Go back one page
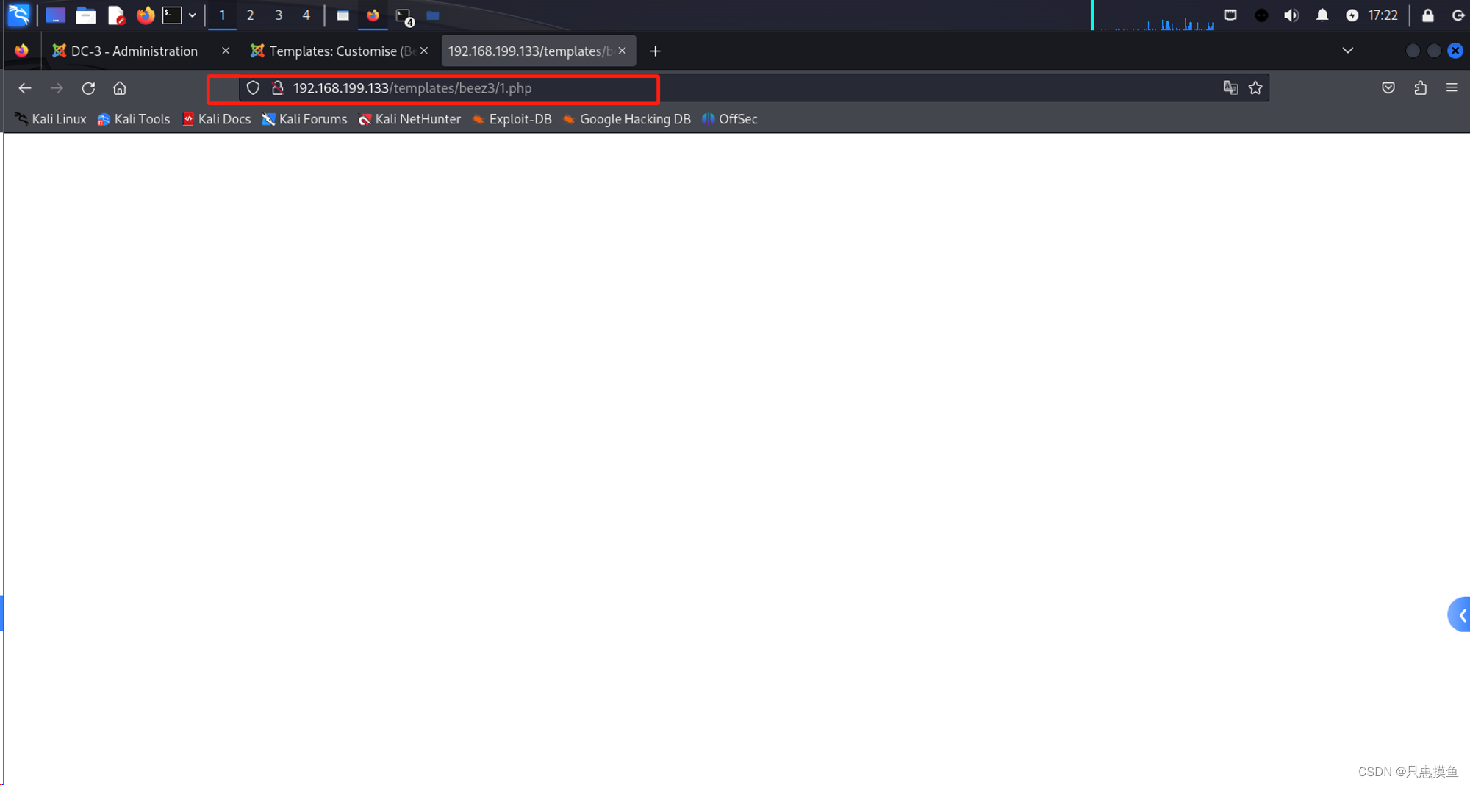Image resolution: width=1470 pixels, height=785 pixels. tap(25, 88)
